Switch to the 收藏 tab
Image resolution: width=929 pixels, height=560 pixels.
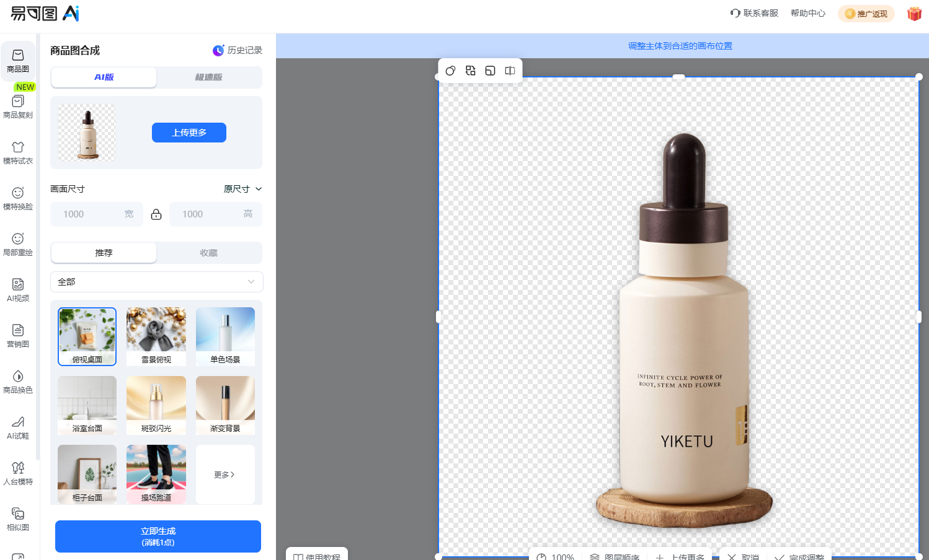coord(208,253)
